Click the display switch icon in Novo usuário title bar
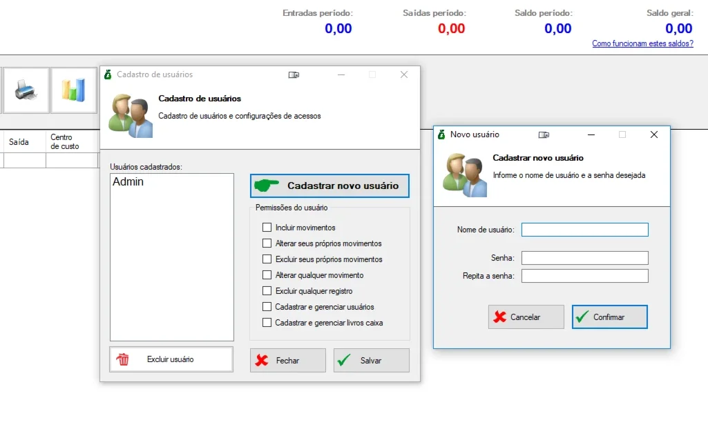The image size is (708, 440). coord(544,134)
